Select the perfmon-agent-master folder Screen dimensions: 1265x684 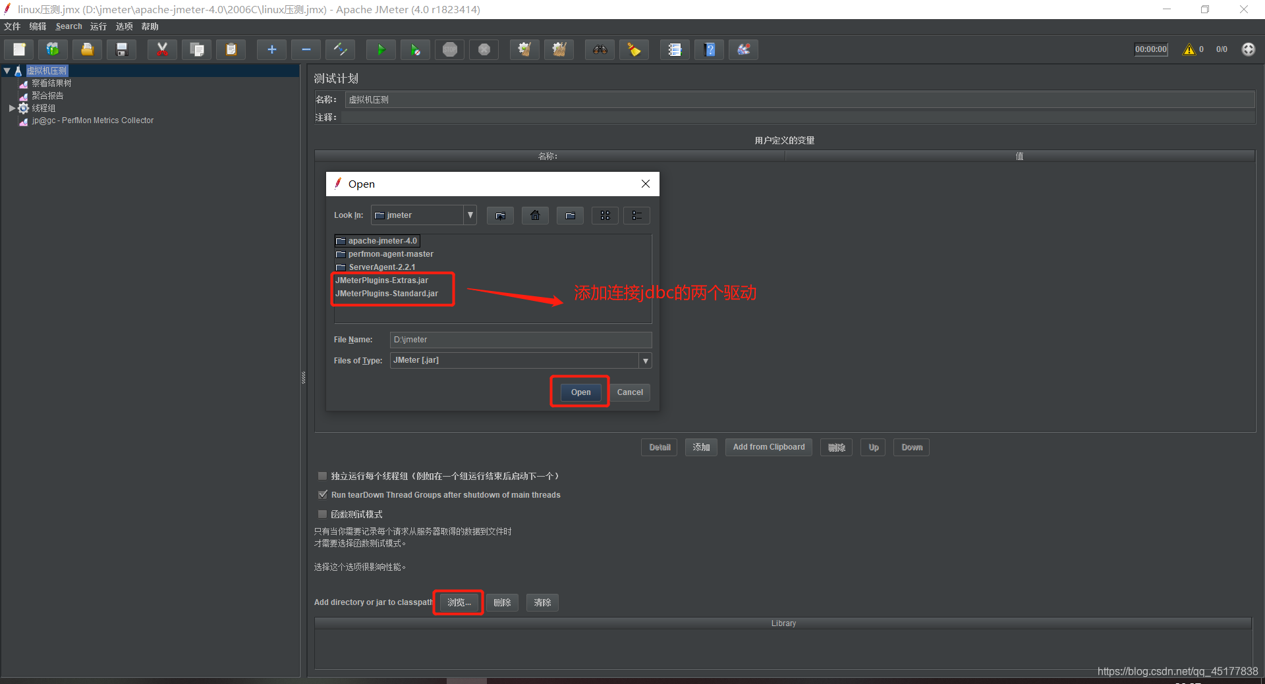point(385,254)
